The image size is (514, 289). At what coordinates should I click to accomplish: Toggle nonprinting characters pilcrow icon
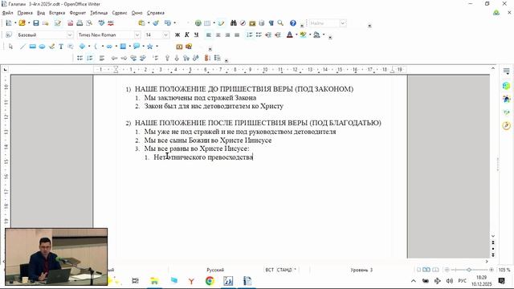click(x=271, y=23)
